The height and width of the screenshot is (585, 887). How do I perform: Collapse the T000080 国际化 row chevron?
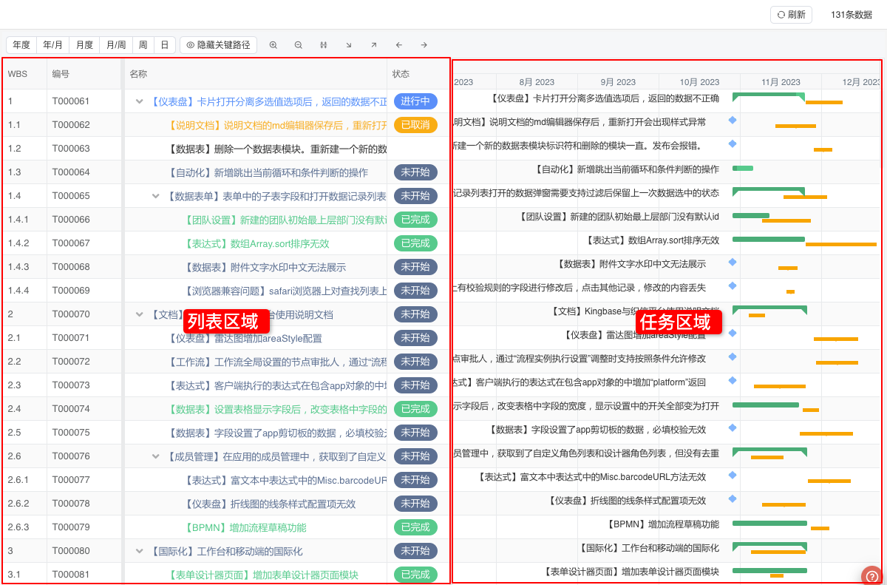[139, 551]
